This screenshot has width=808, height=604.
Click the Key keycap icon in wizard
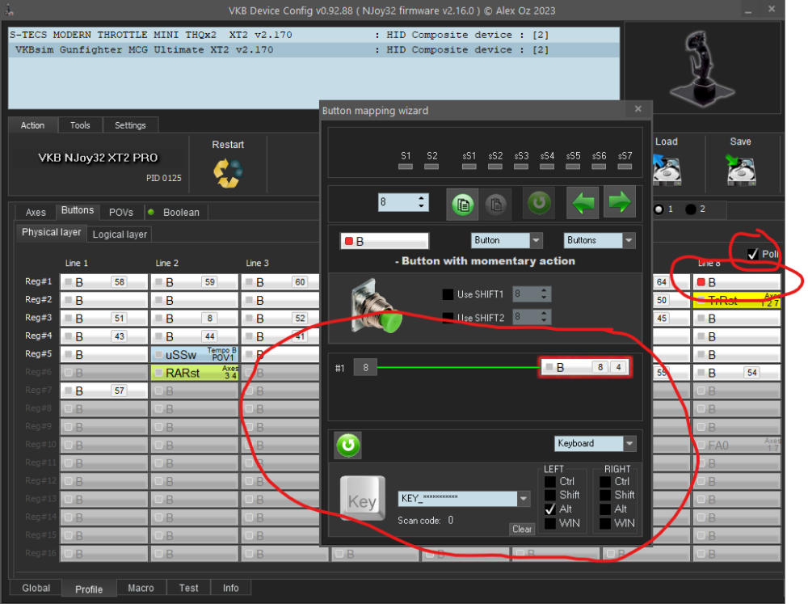click(x=362, y=499)
